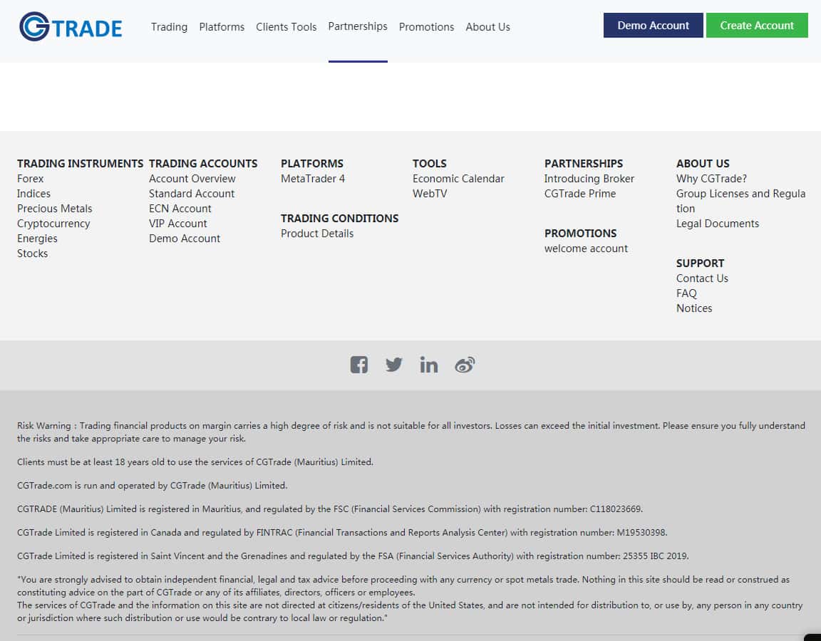The width and height of the screenshot is (821, 641).
Task: Click the Saint Vincent FSA registration line
Action: 353,556
